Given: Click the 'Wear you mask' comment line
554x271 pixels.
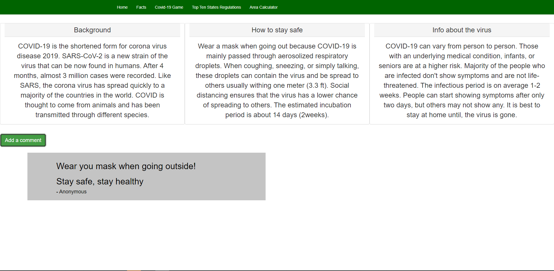Looking at the screenshot, I should (126, 166).
